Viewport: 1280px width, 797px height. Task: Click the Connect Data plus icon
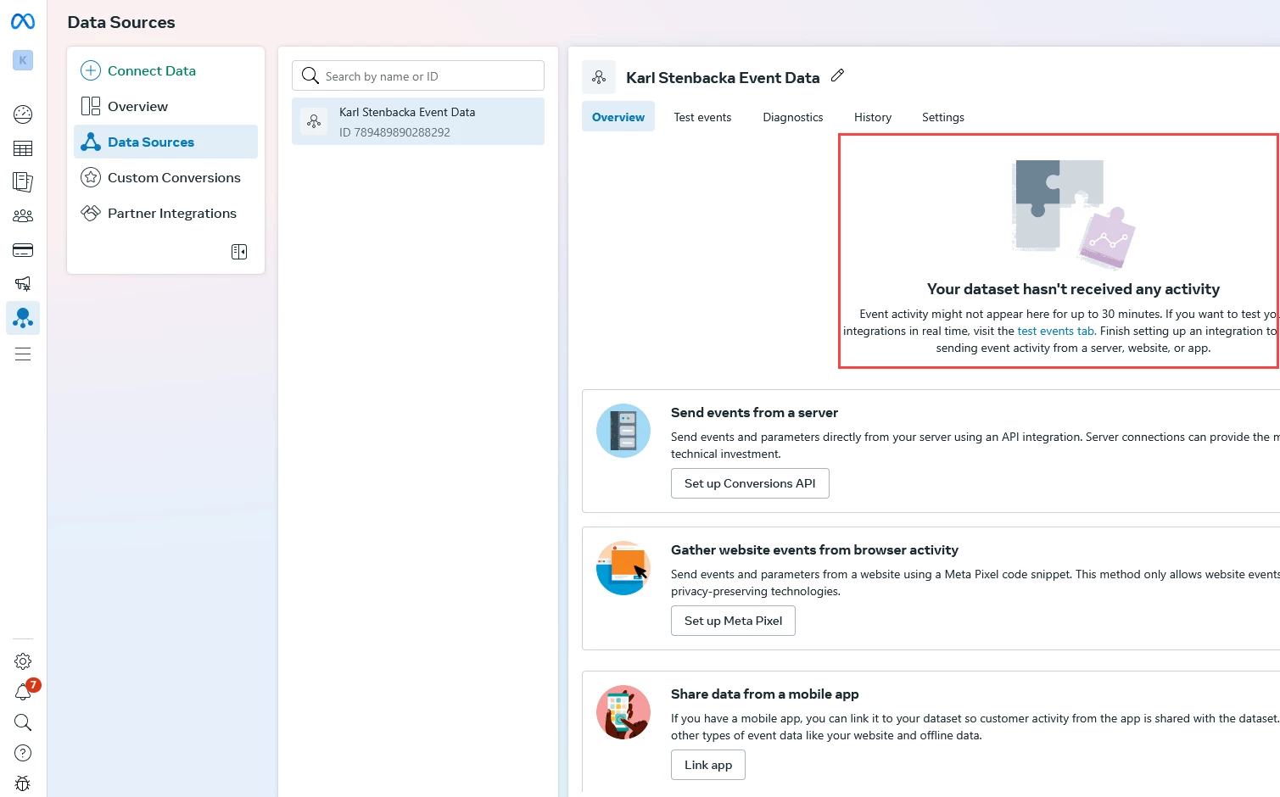(91, 70)
